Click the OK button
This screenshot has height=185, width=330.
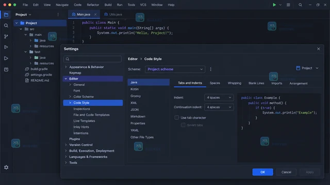(x=262, y=172)
